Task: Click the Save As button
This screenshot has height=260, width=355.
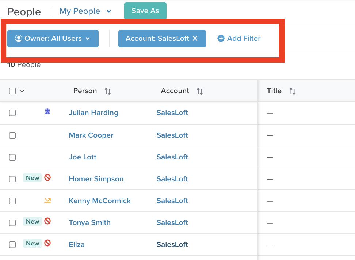Action: point(145,10)
